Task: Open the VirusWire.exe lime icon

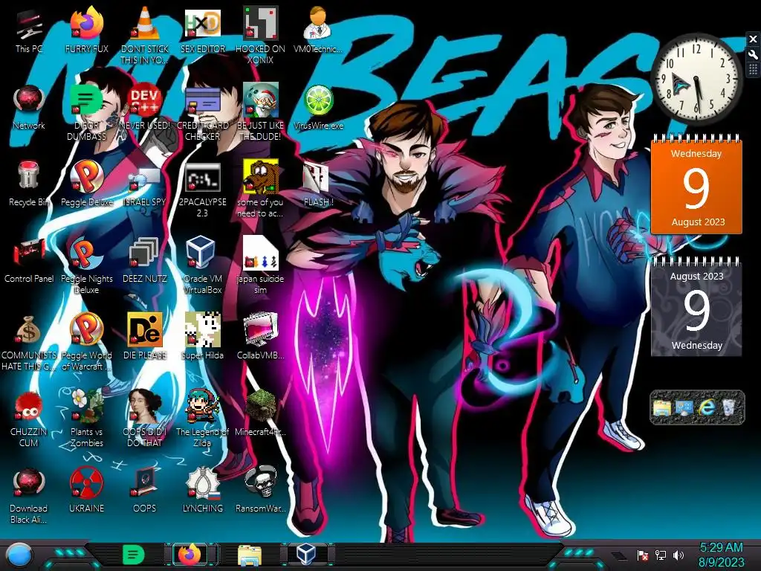Action: click(318, 108)
